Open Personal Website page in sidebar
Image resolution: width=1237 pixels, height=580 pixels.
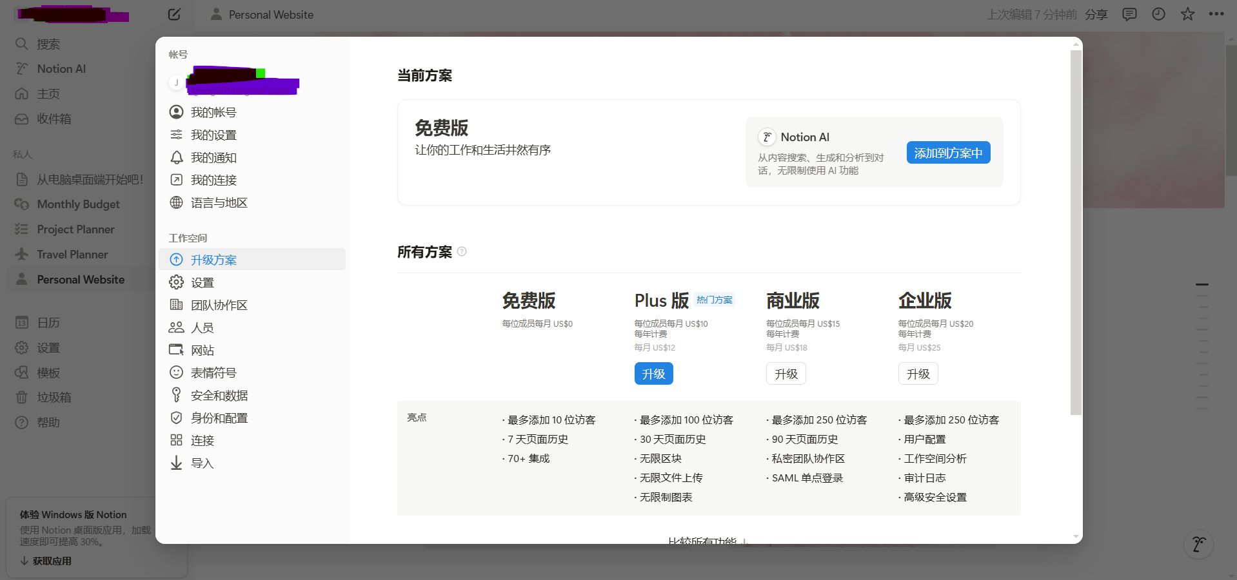click(x=81, y=280)
